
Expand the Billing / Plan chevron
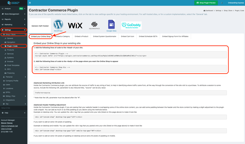[25, 96]
